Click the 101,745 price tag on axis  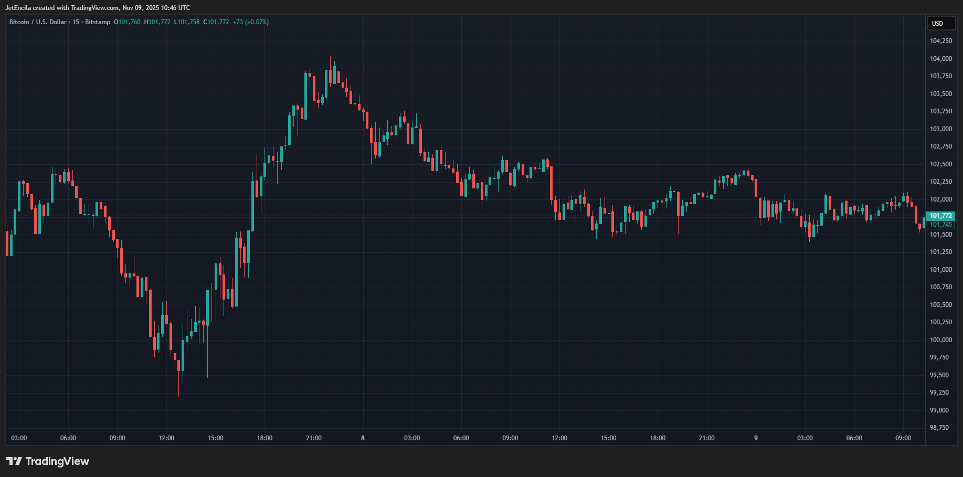coord(940,225)
